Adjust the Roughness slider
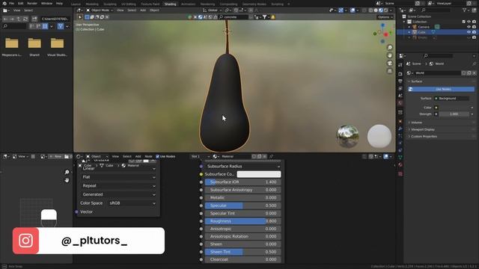This screenshot has height=269, width=479. coord(242,221)
